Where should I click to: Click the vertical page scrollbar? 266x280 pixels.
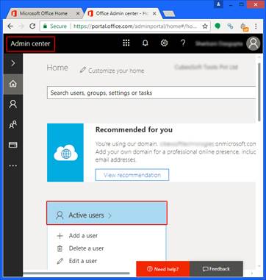pyautogui.click(x=259, y=92)
